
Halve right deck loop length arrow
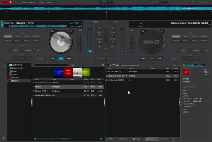(183, 59)
